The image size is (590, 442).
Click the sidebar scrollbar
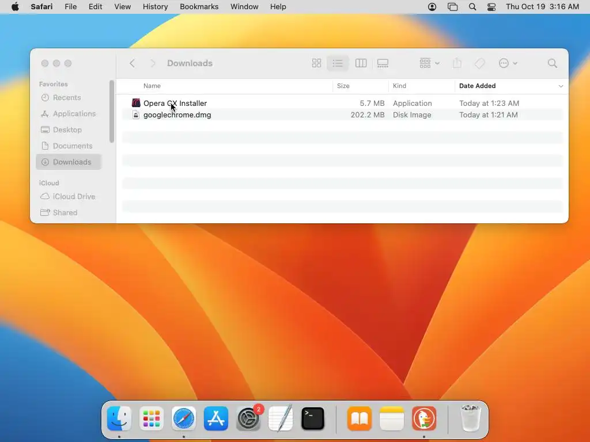[x=112, y=111]
